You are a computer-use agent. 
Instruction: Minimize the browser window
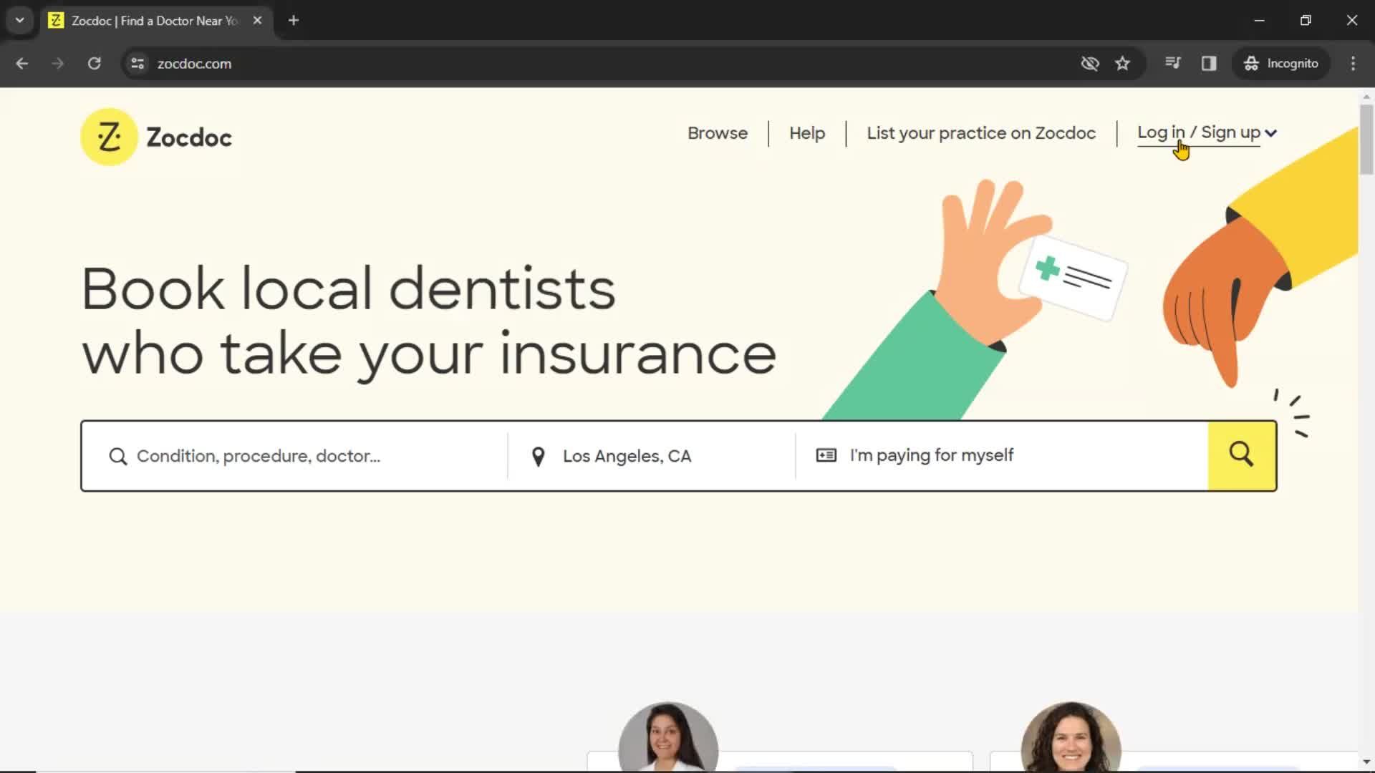[1260, 21]
